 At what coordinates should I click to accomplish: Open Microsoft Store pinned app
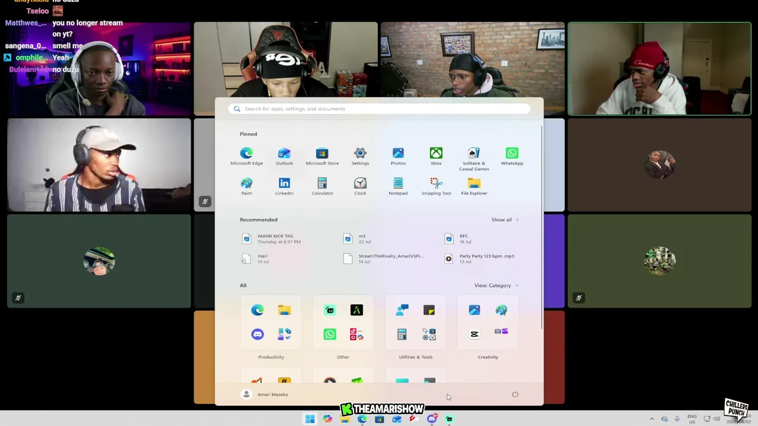(322, 157)
